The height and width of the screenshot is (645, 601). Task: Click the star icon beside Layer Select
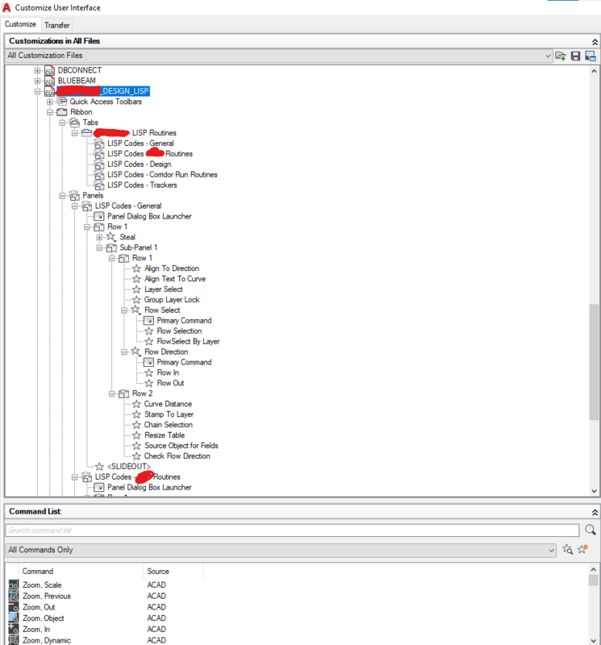click(x=136, y=289)
